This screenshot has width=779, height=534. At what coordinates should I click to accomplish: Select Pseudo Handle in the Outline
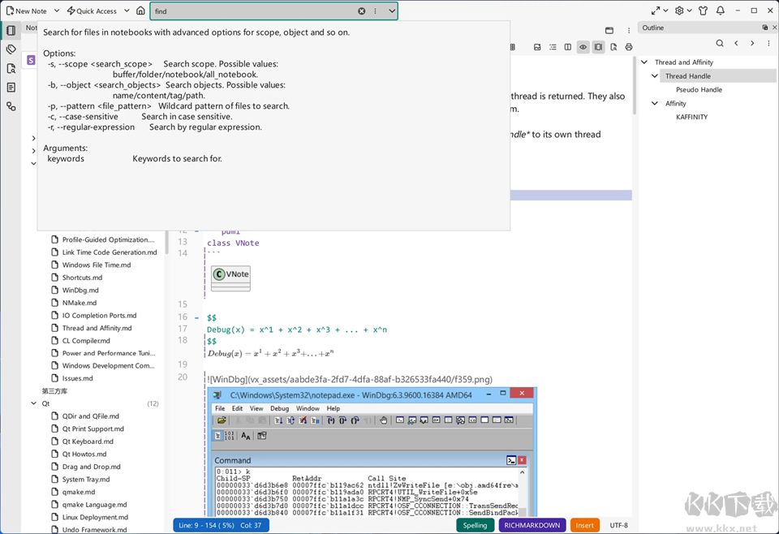point(699,89)
